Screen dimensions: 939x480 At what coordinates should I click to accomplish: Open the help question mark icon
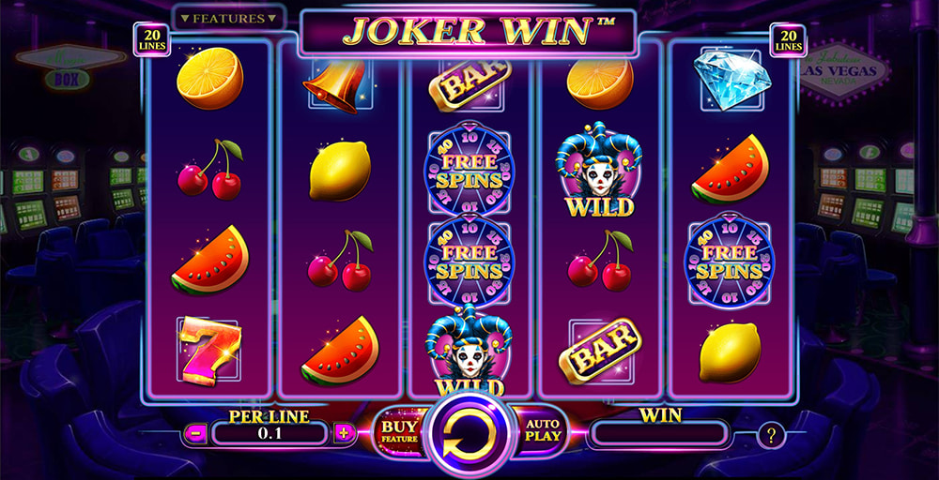click(x=771, y=436)
